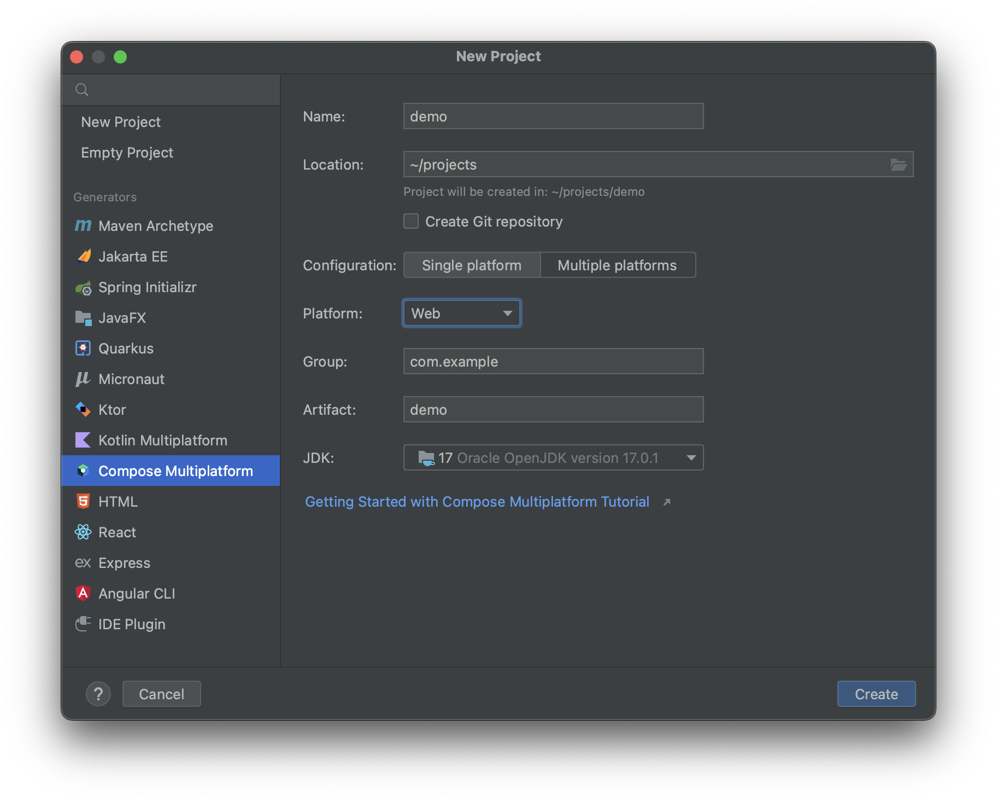997x801 pixels.
Task: Click the React atom icon
Action: pos(83,532)
